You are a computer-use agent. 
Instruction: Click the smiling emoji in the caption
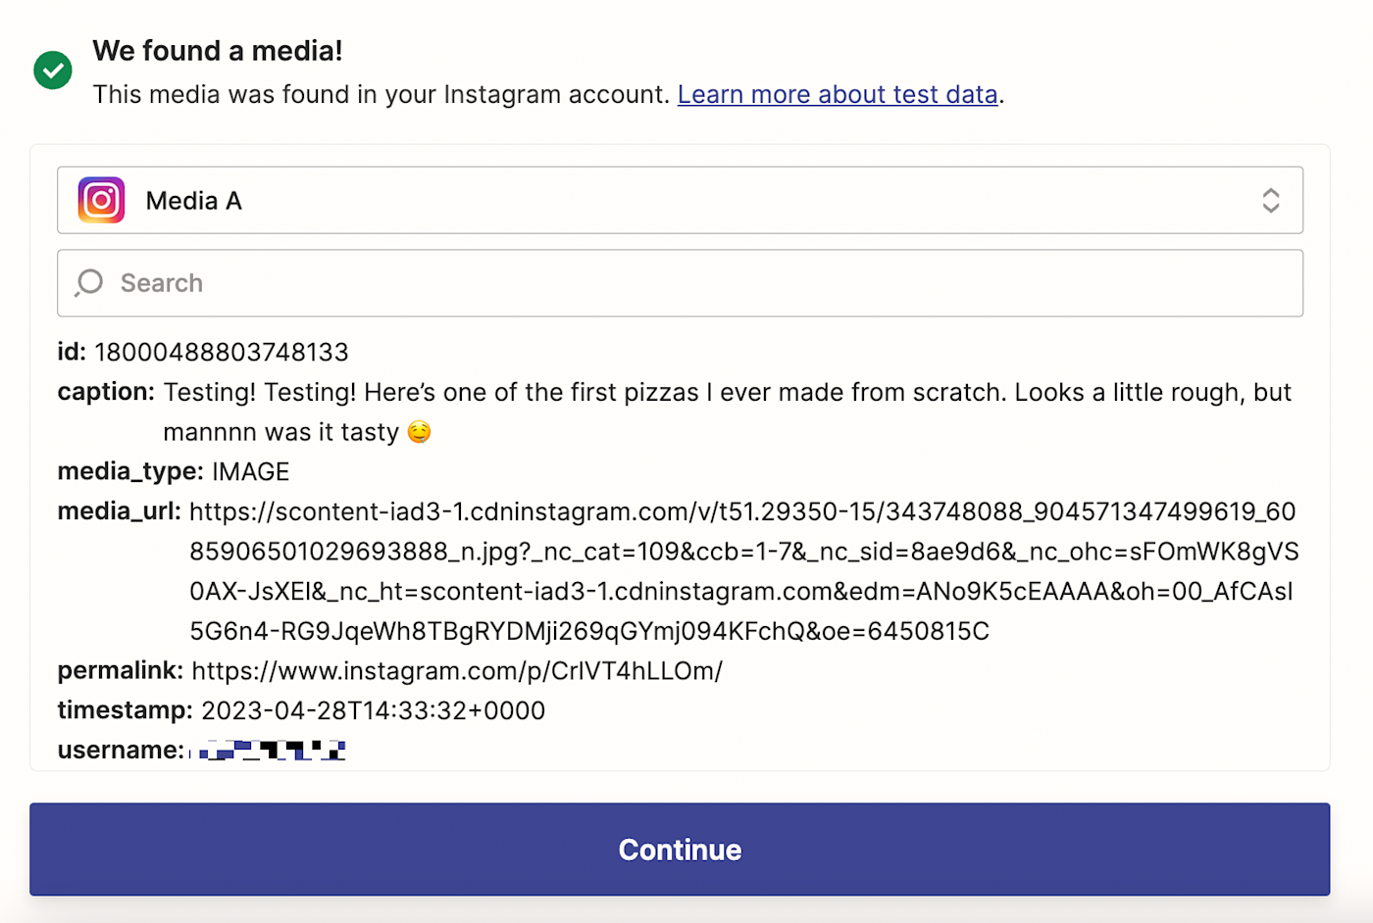click(419, 432)
